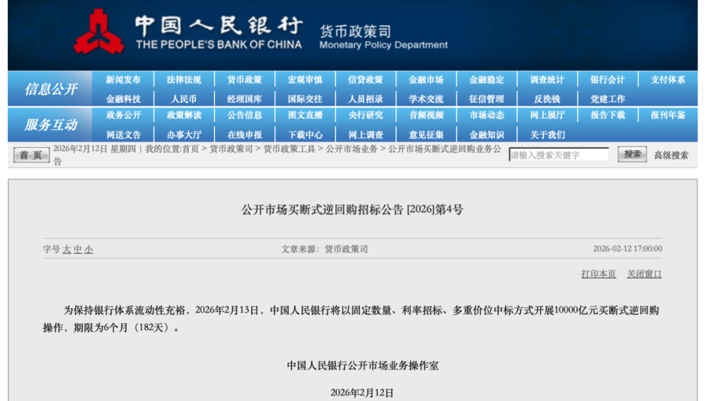This screenshot has height=401, width=706.
Task: Go to 下载中心 page
Action: [x=305, y=135]
